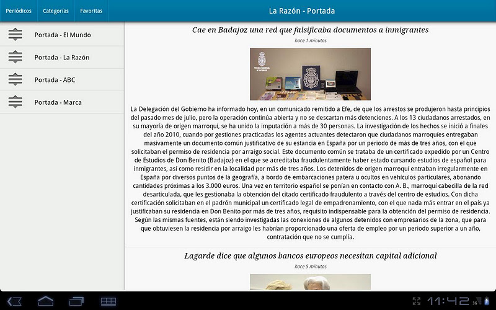Click the Badajoz article body text
This screenshot has width=496, height=310.
311,173
